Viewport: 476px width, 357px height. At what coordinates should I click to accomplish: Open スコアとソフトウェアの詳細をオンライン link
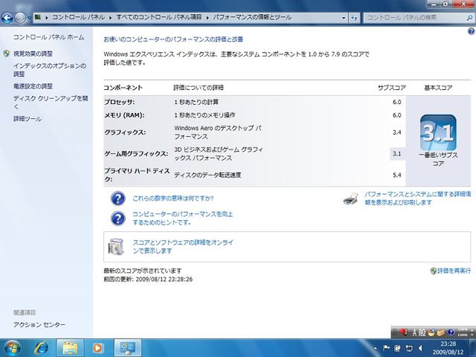(x=183, y=246)
